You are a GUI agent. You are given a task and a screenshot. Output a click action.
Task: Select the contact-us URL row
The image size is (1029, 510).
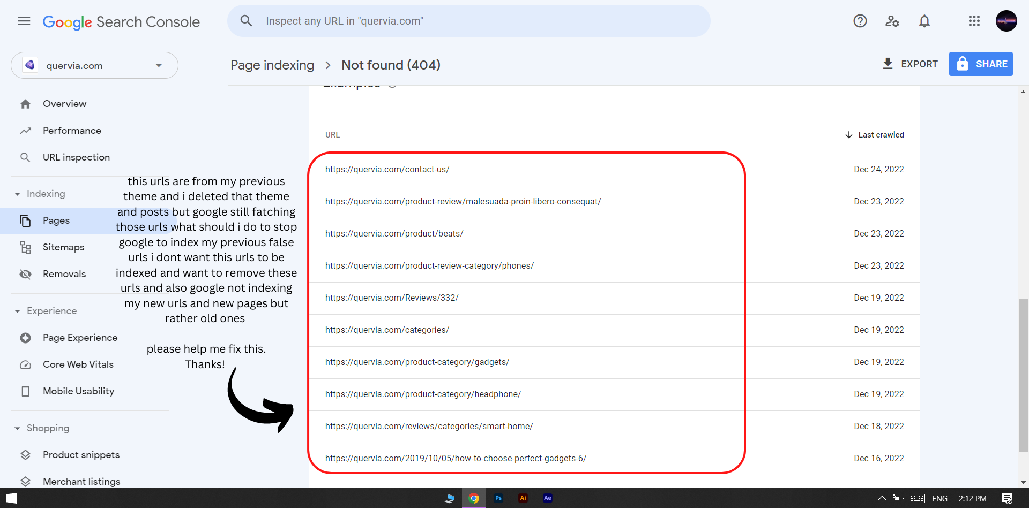pyautogui.click(x=615, y=170)
